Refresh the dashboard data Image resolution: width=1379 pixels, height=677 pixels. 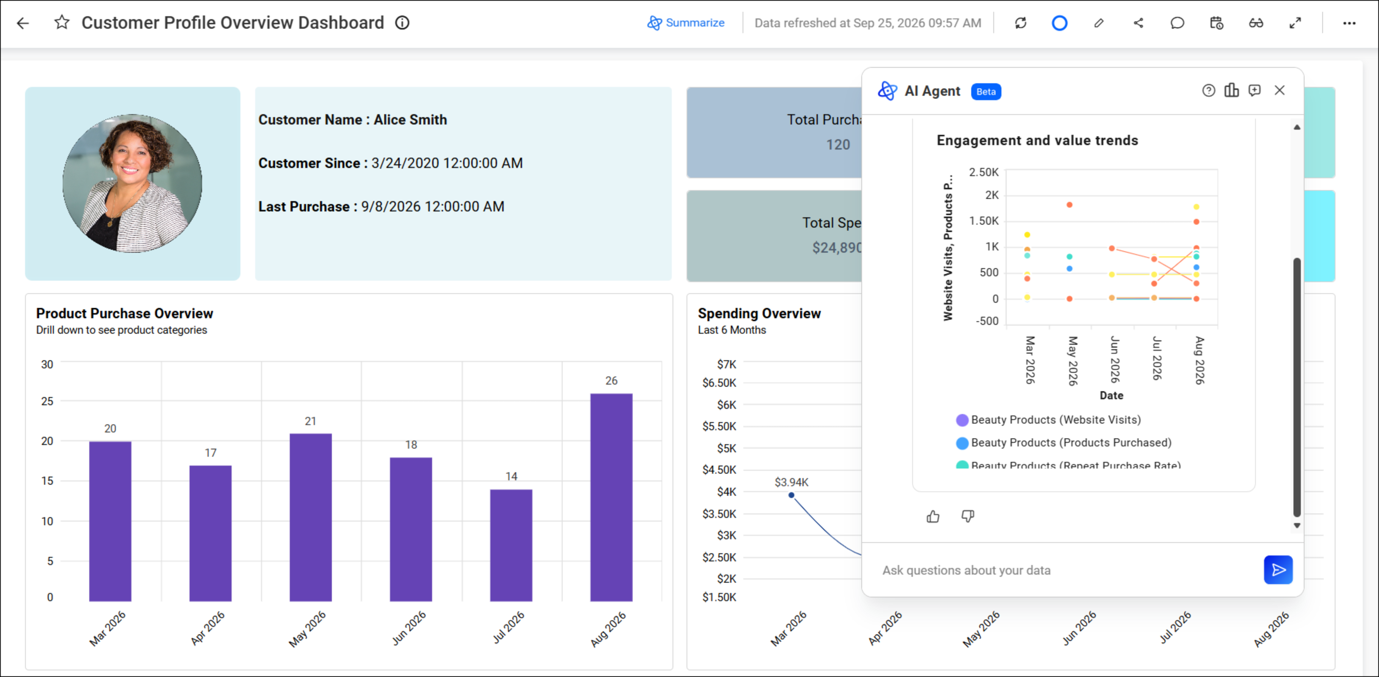[1020, 23]
